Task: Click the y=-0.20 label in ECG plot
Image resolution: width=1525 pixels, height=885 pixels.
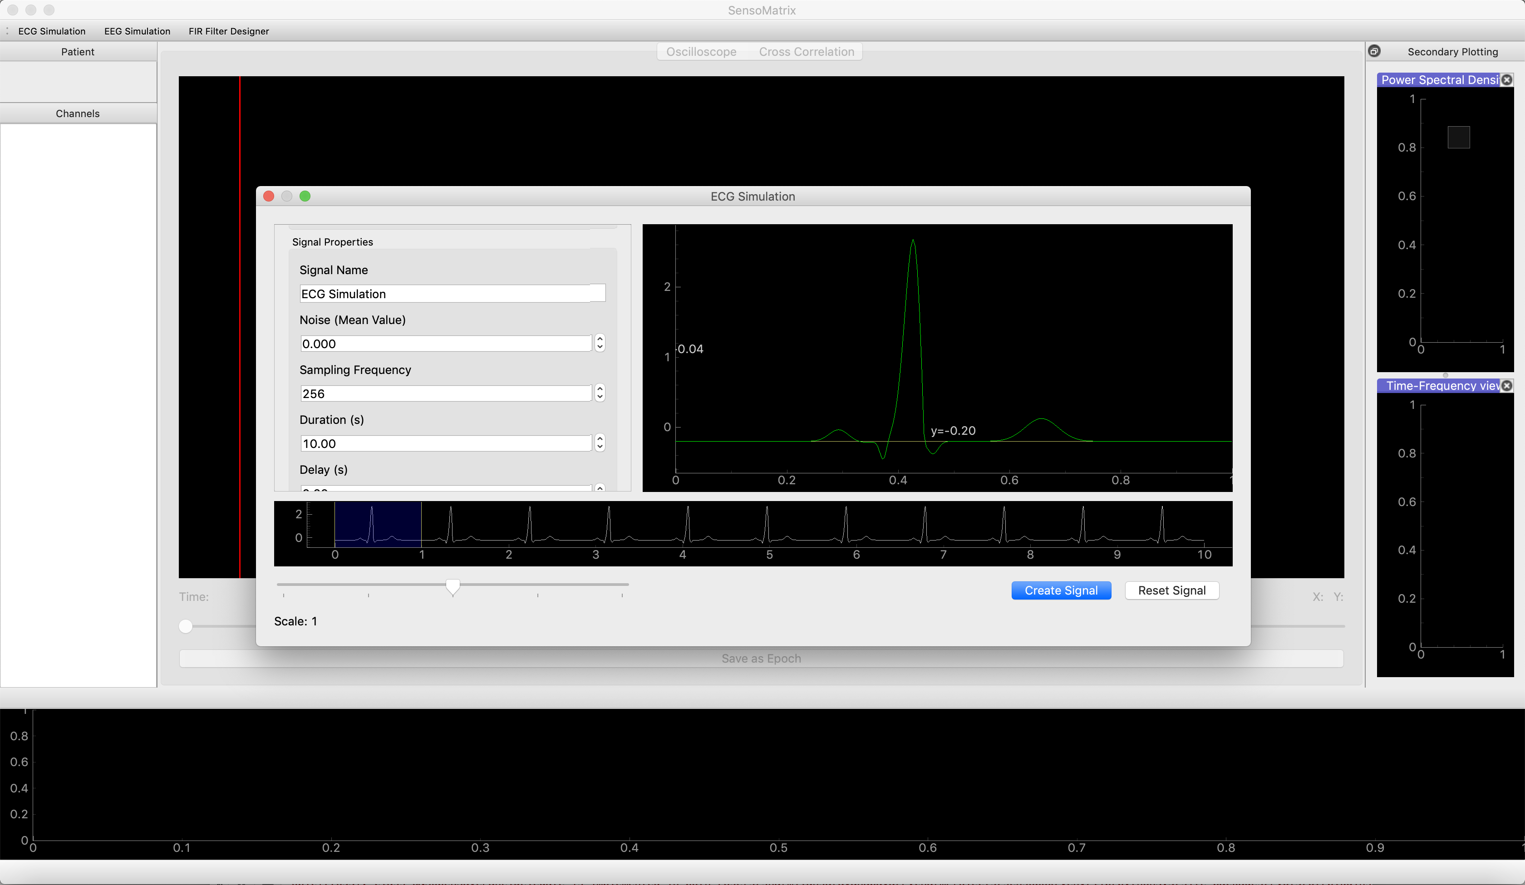Action: pos(953,430)
